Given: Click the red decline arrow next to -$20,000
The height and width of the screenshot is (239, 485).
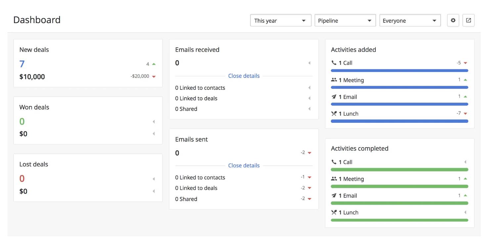Looking at the screenshot, I should pyautogui.click(x=154, y=76).
